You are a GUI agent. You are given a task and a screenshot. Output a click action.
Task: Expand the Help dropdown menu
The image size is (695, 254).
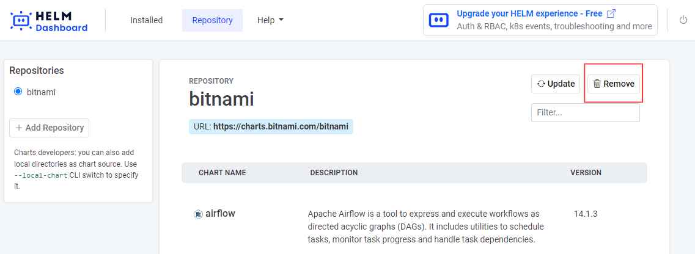click(270, 20)
